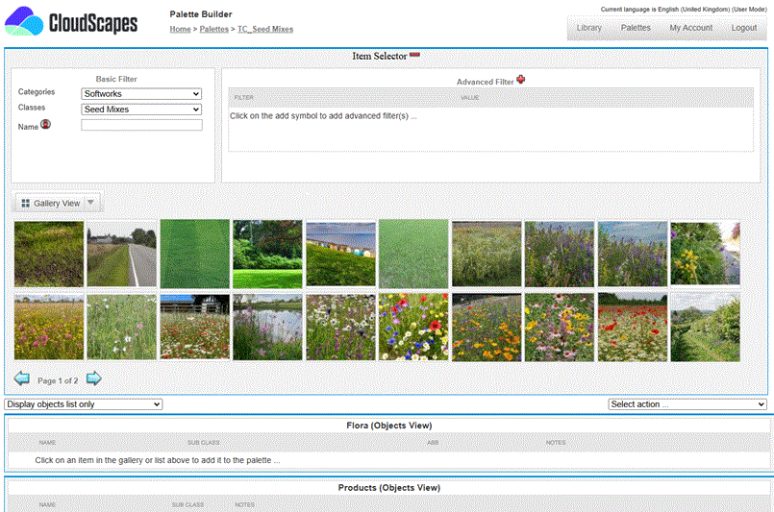The height and width of the screenshot is (512, 774).
Task: Open the Classes dropdown showing Seed Mixes
Action: point(141,110)
